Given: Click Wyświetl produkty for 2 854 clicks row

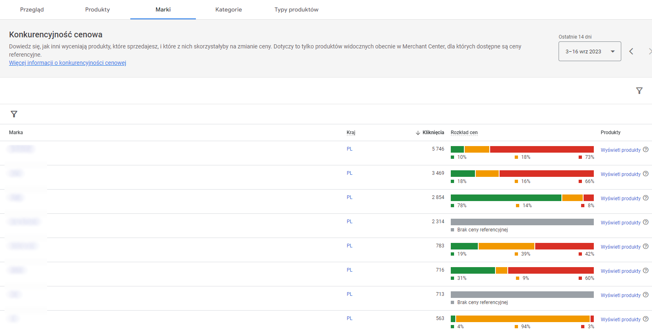Looking at the screenshot, I should tap(620, 199).
